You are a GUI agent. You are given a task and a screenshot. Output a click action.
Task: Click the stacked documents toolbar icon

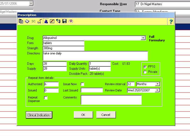[x=21, y=21]
